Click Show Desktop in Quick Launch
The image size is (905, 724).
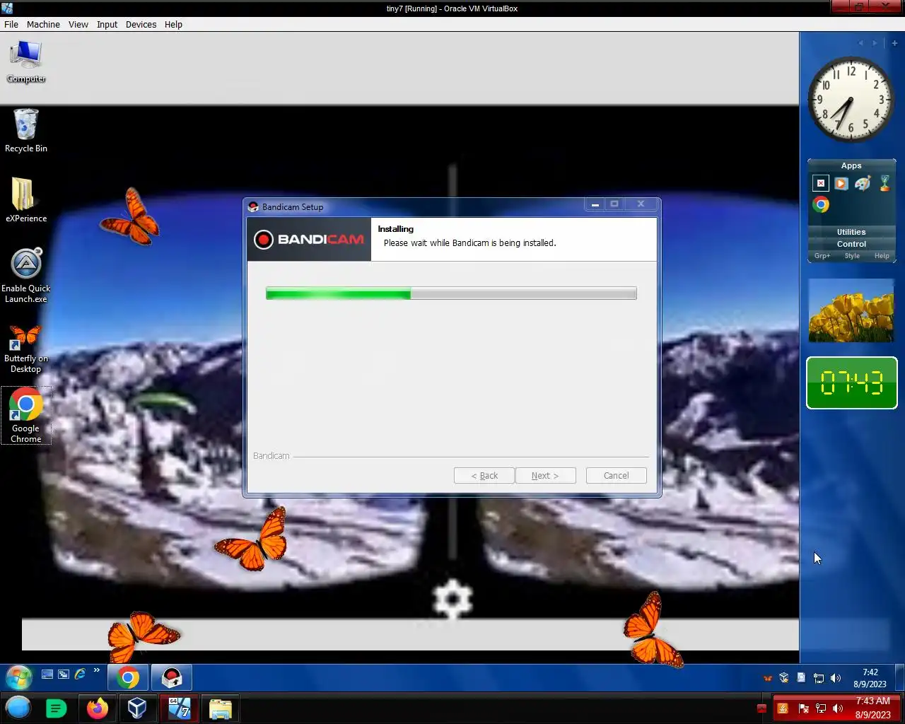(47, 675)
